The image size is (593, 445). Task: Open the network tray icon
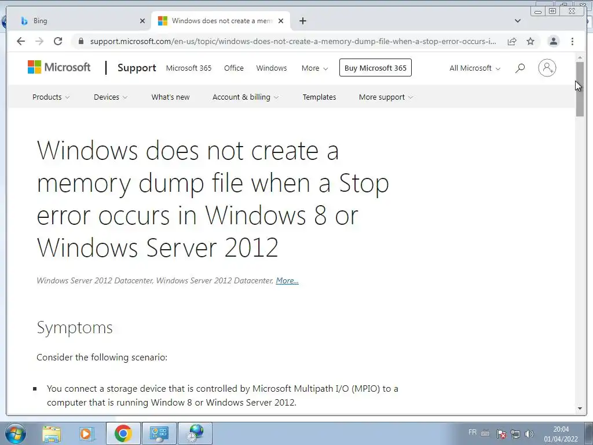click(x=515, y=434)
